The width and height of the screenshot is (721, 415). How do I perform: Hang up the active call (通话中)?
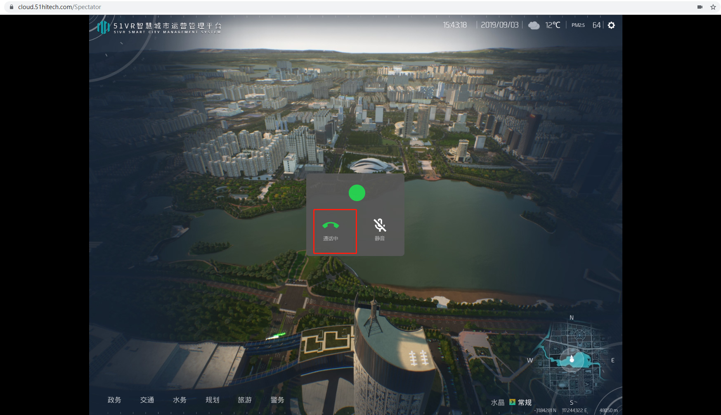click(331, 230)
